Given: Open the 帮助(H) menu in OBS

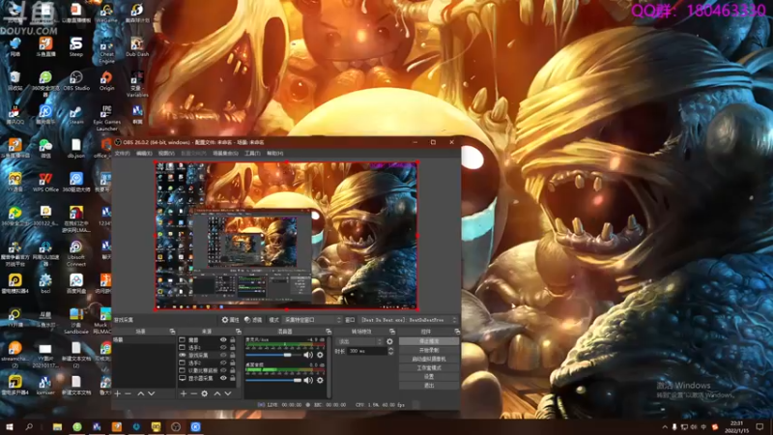Looking at the screenshot, I should pyautogui.click(x=275, y=154).
